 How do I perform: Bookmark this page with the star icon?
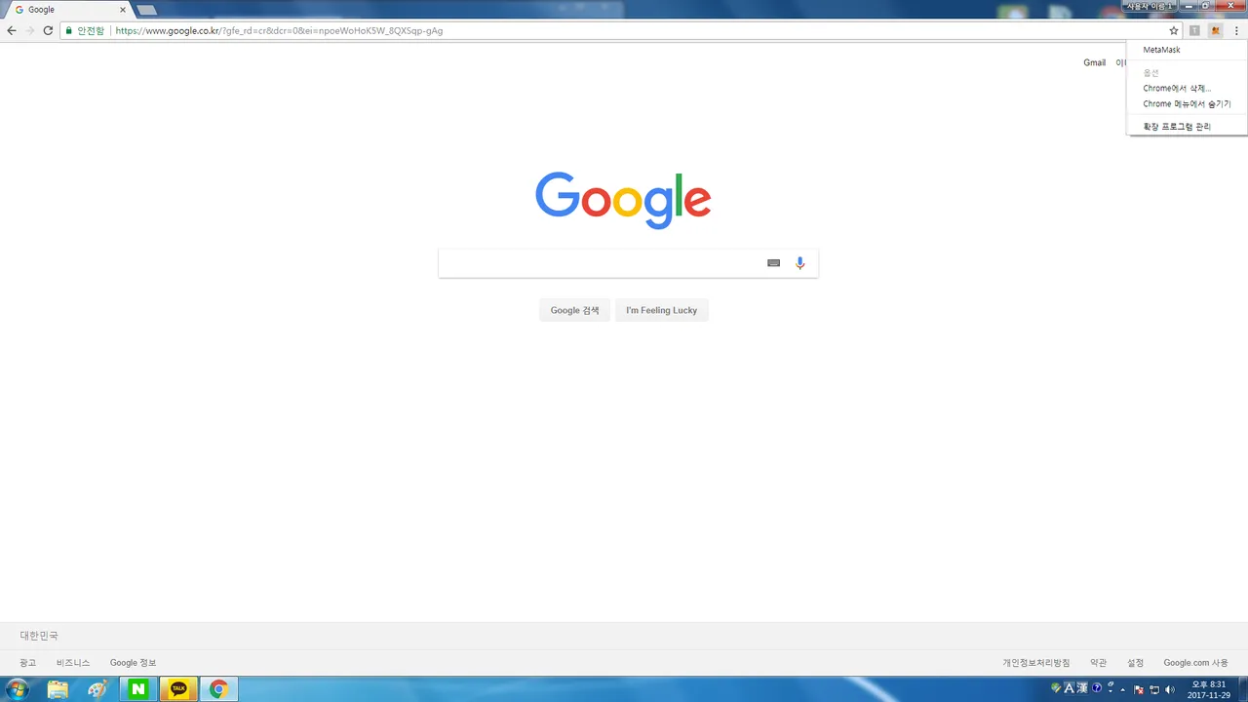[x=1174, y=30]
